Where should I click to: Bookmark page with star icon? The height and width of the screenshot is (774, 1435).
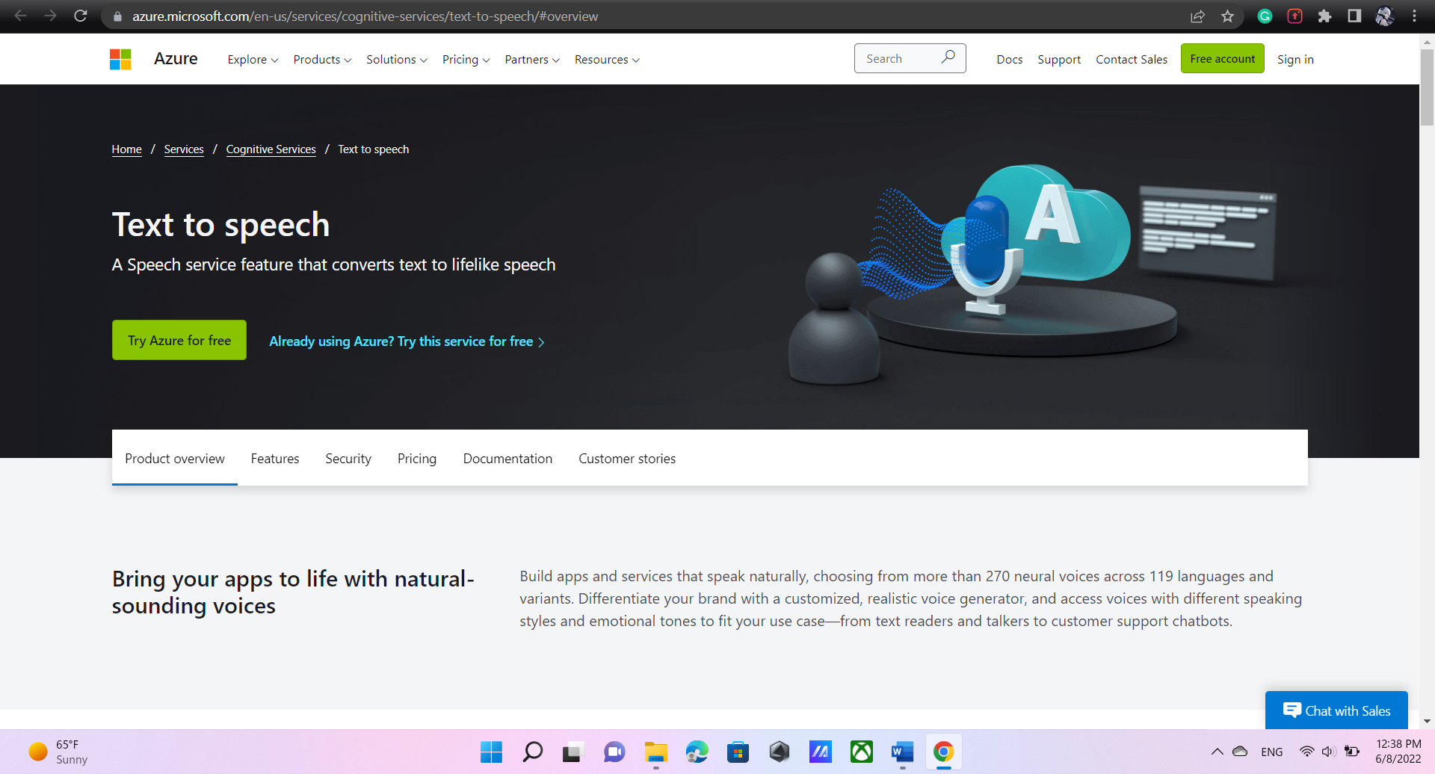click(x=1227, y=16)
